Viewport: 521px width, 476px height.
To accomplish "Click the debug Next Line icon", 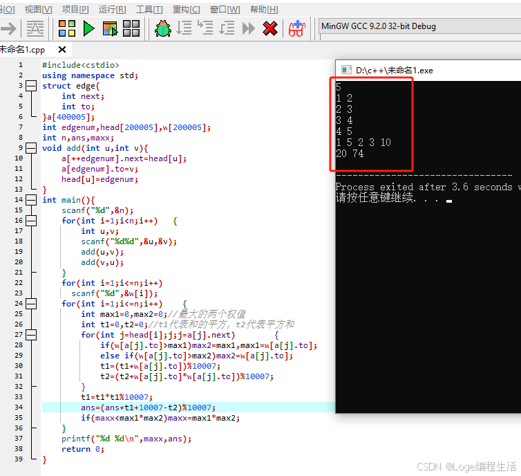I will click(x=184, y=28).
